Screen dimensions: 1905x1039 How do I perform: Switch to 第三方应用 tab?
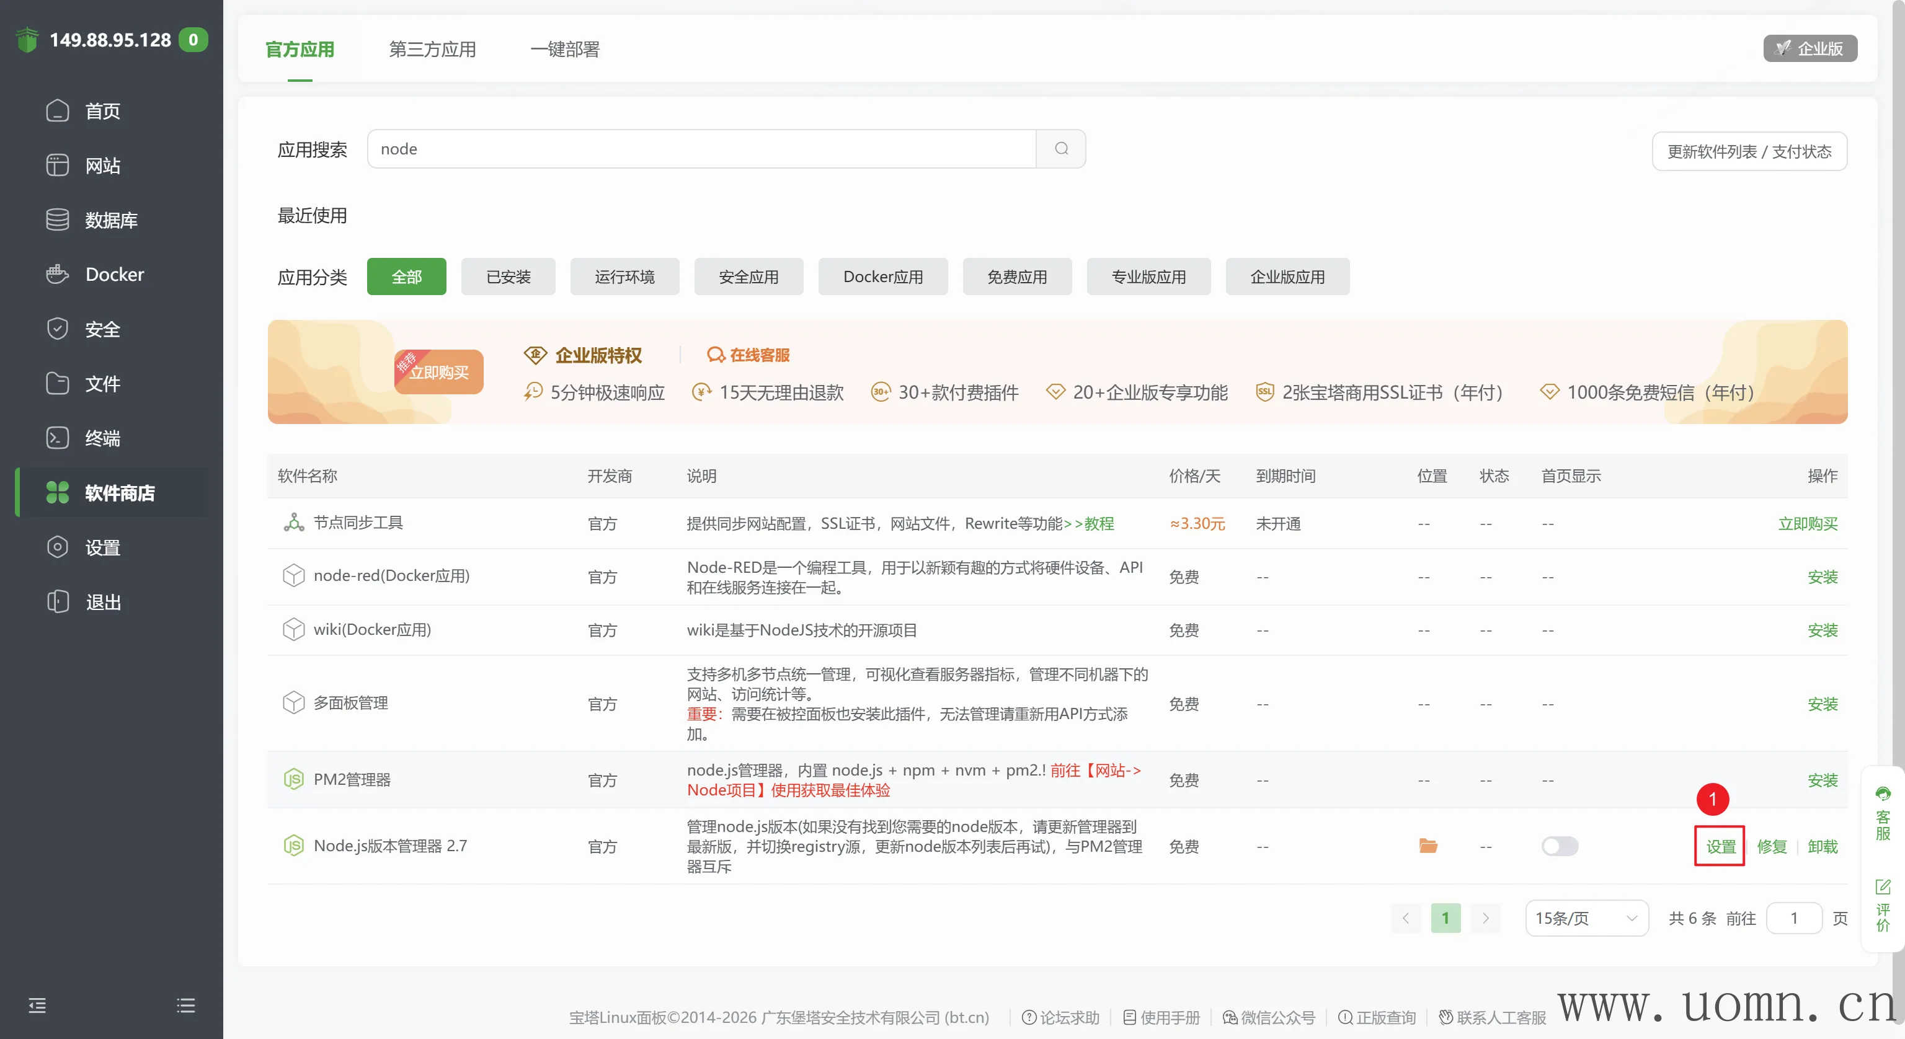[433, 50]
